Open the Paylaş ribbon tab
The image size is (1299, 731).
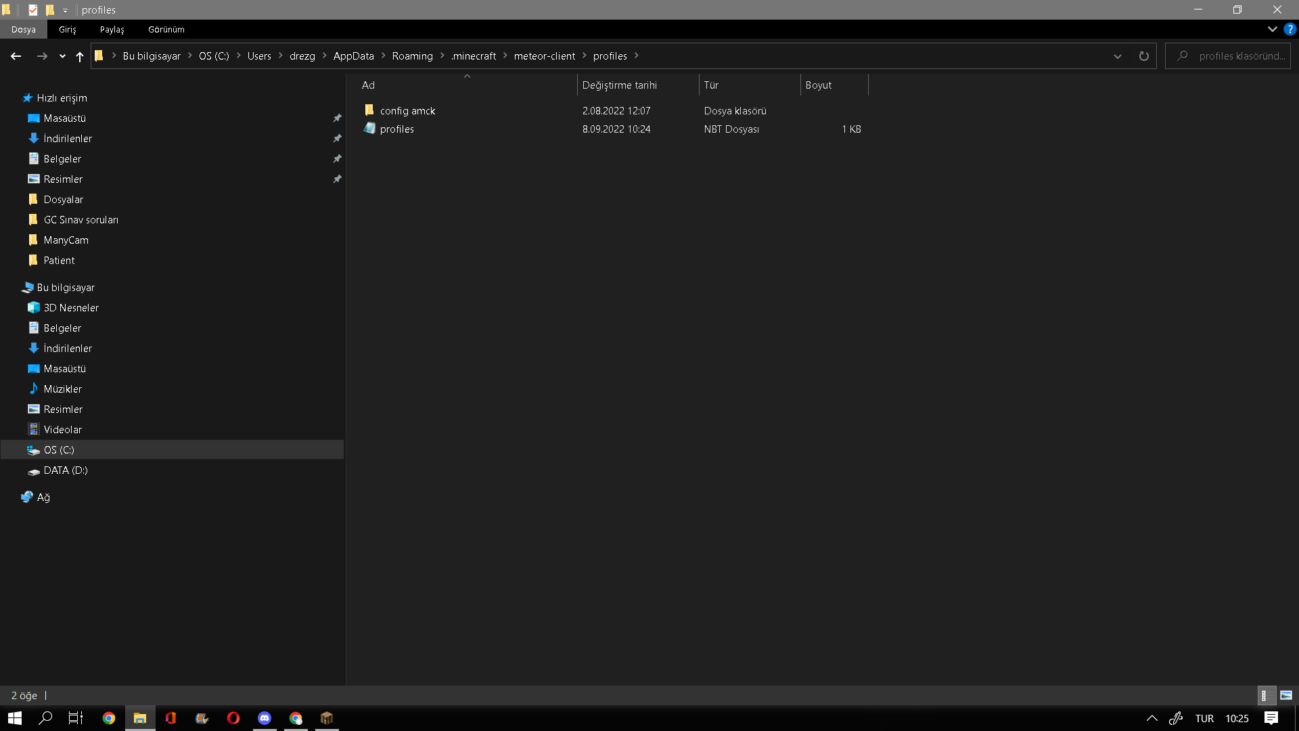[112, 29]
